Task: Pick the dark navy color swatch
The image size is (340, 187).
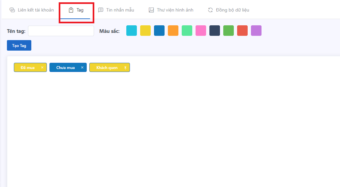Action: 215,31
